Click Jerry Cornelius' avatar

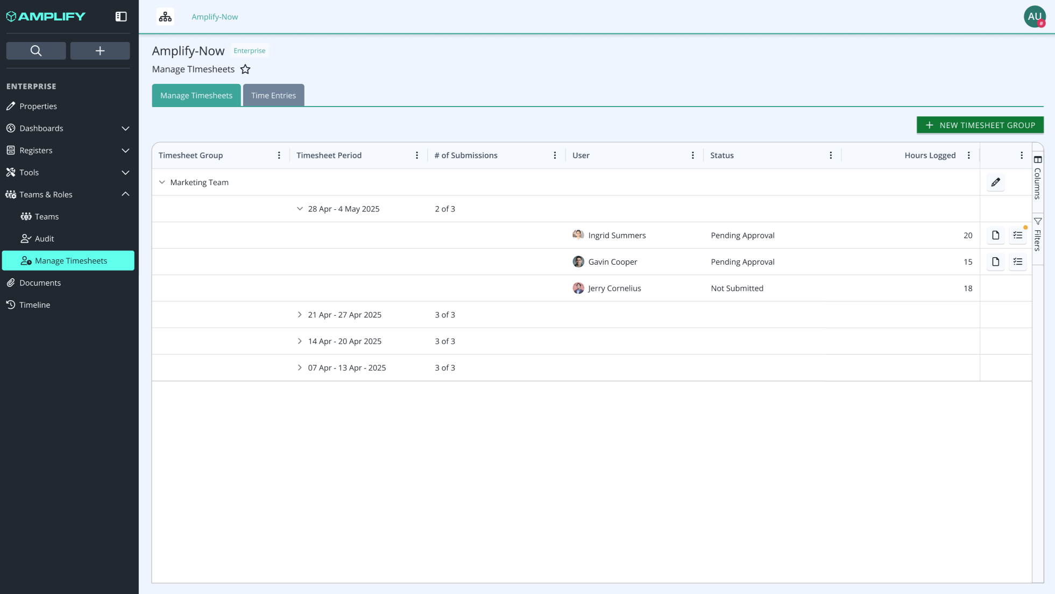coord(578,288)
